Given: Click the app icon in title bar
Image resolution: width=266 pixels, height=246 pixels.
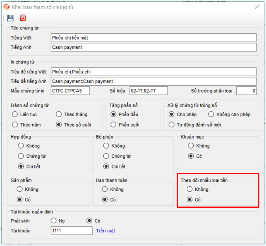Looking at the screenshot, I should pos(6,7).
